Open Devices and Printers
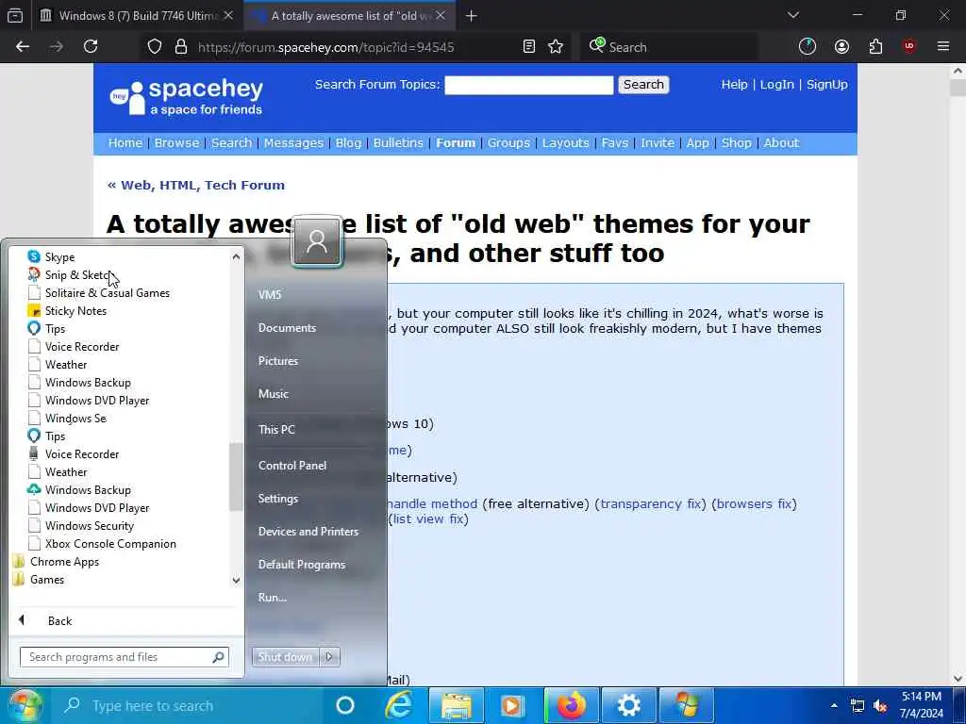966x724 pixels. (308, 532)
